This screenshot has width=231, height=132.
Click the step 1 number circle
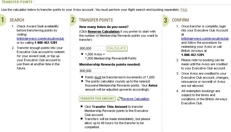click(x=3, y=20)
